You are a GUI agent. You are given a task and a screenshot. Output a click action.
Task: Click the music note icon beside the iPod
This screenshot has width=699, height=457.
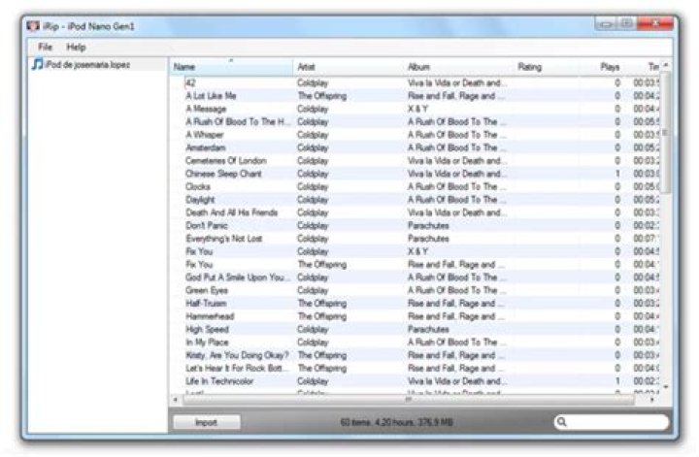point(37,65)
